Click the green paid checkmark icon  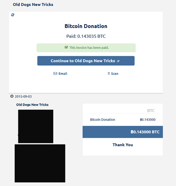point(66,47)
